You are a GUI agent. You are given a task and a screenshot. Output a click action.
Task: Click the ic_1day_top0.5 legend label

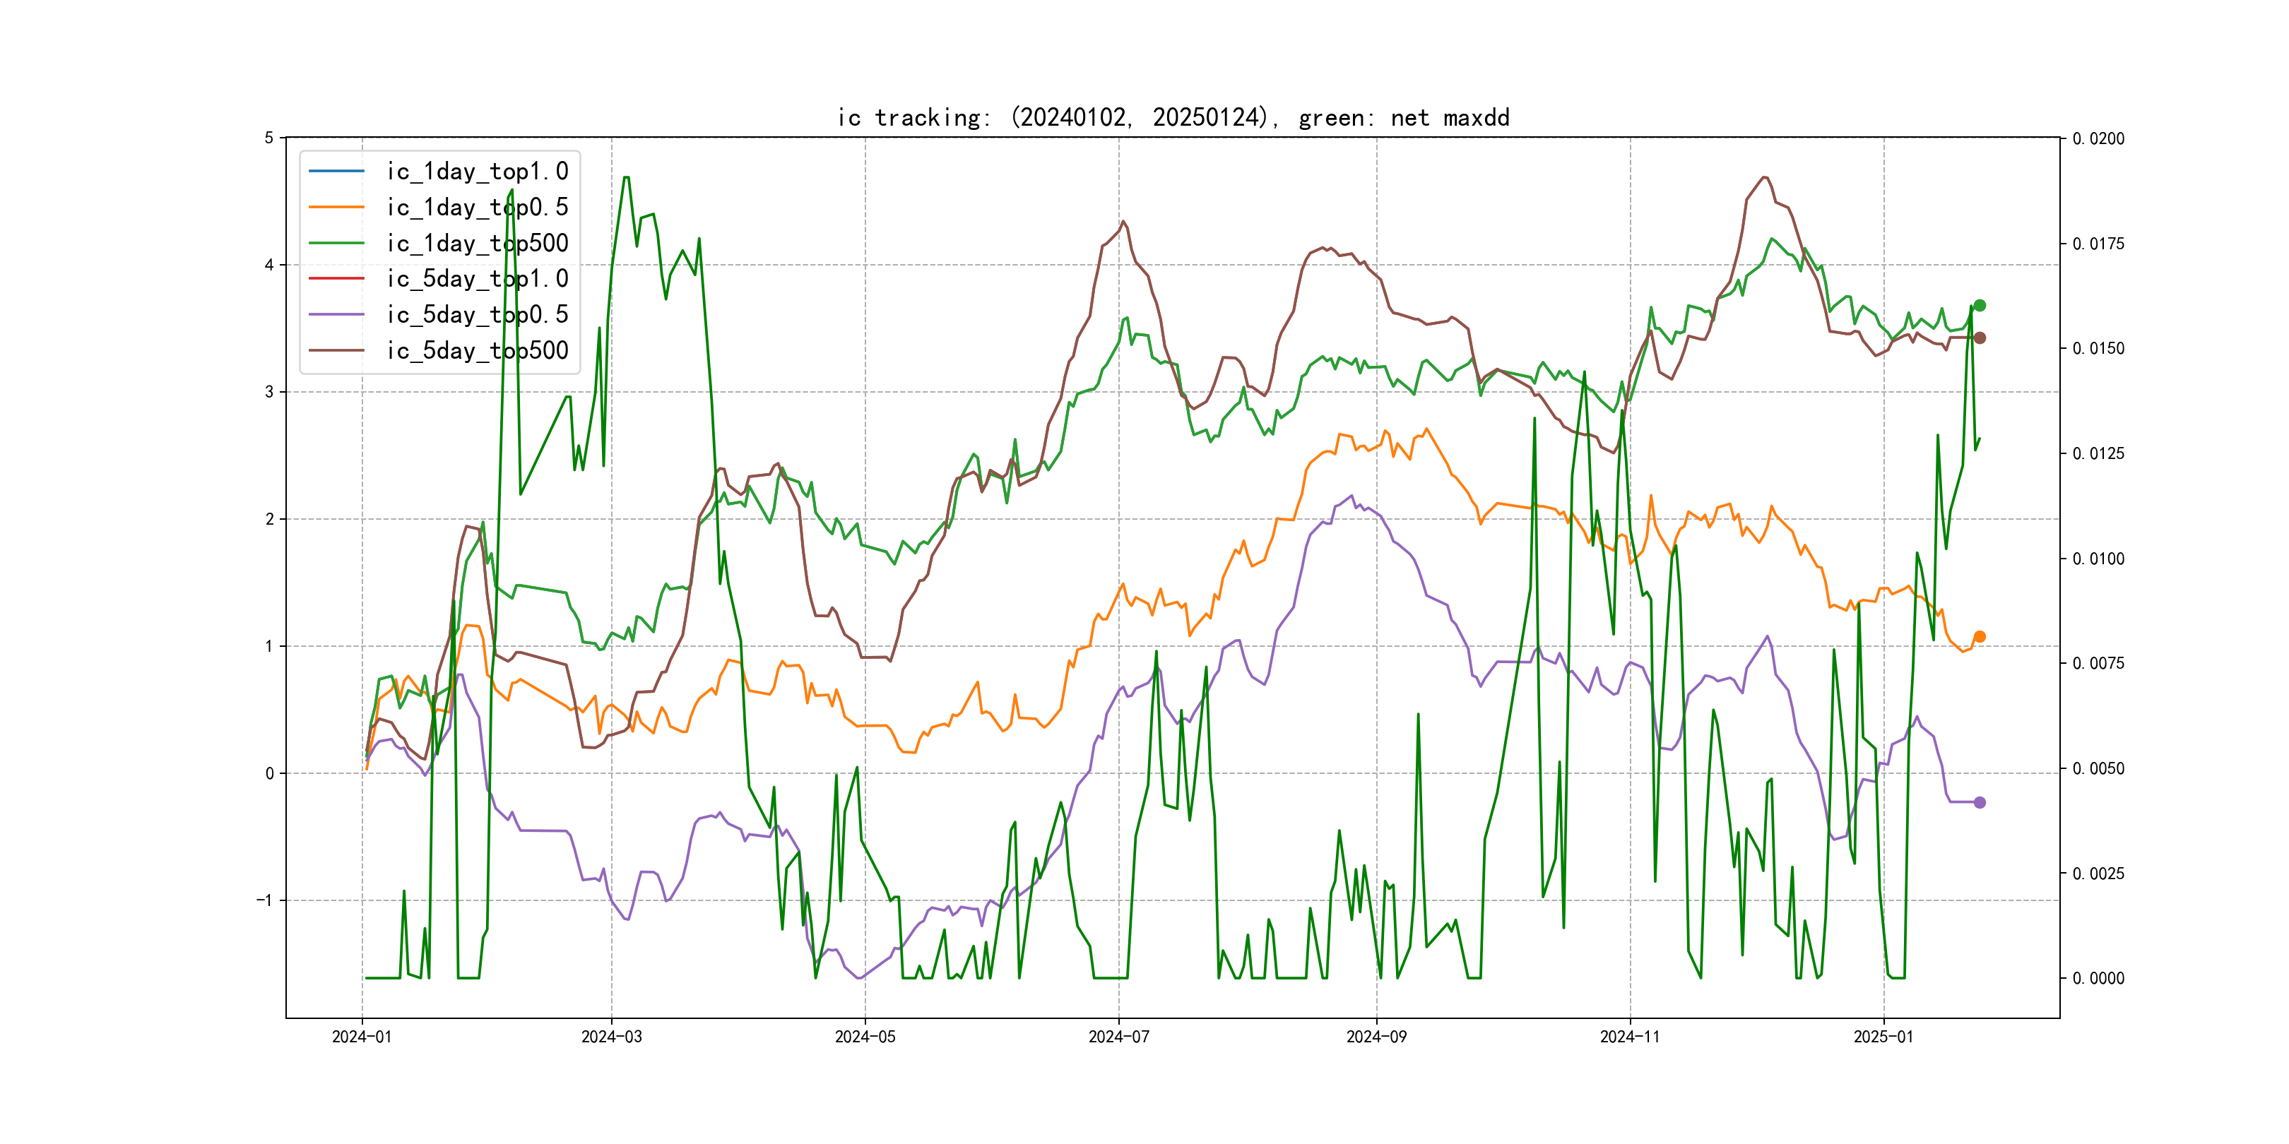click(477, 207)
